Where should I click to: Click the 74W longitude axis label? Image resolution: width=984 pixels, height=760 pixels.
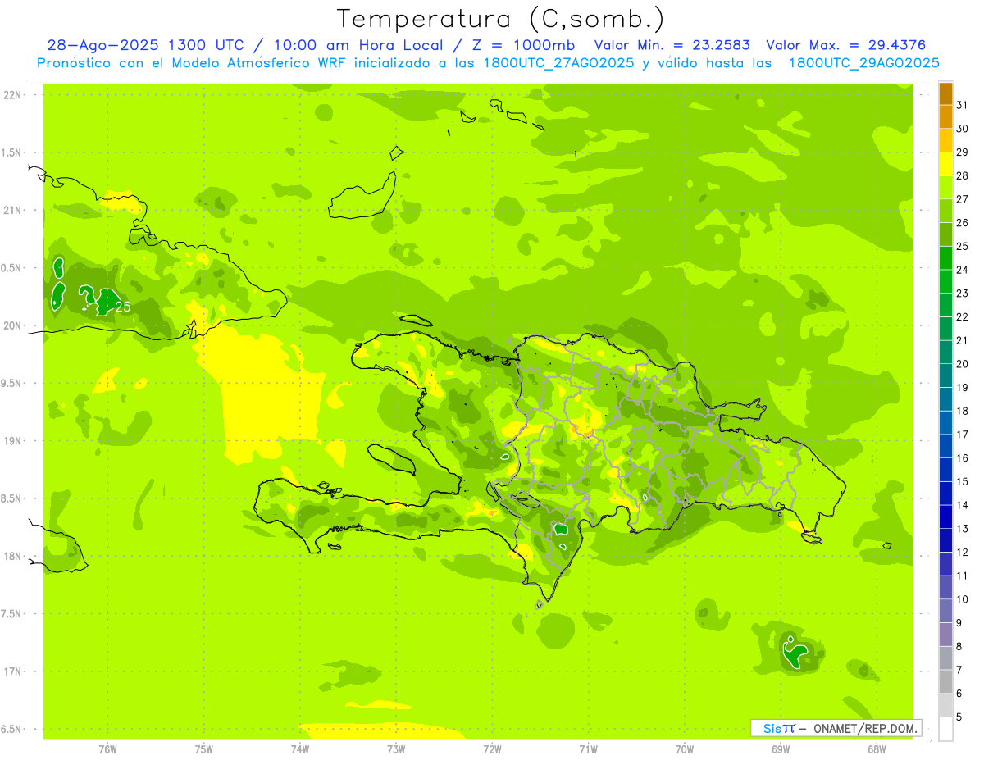(300, 749)
